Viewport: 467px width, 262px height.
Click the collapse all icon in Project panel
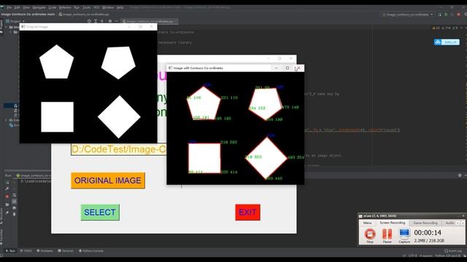pos(102,21)
